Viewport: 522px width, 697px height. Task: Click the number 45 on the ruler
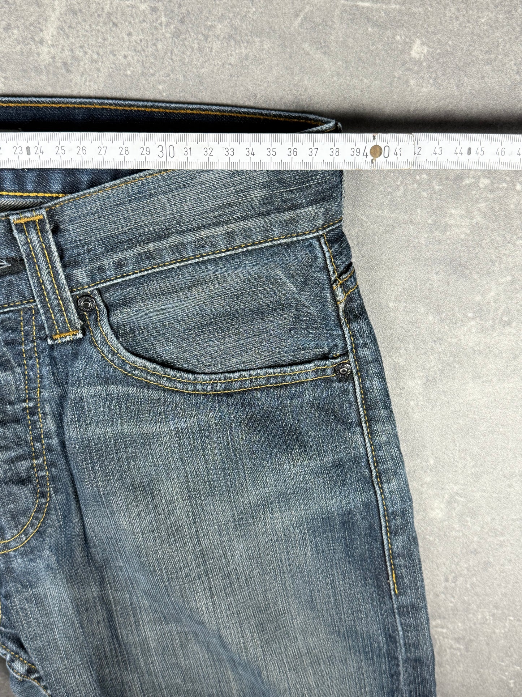480,152
